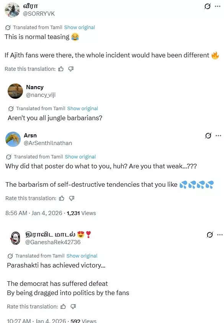
Task: Show original Tamil of Arsn's reply
Action: point(80,157)
